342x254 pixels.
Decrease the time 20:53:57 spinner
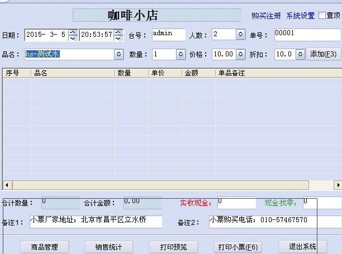tap(118, 38)
